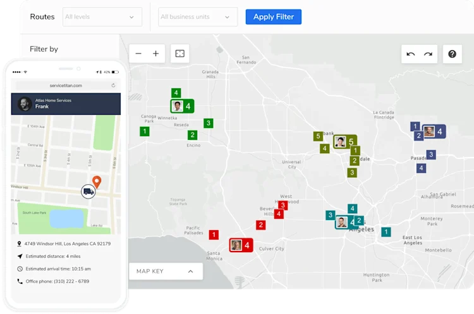Viewport: 474px width, 314px height.
Task: Select the teal technician marker in Los Angeles
Action: [345, 223]
